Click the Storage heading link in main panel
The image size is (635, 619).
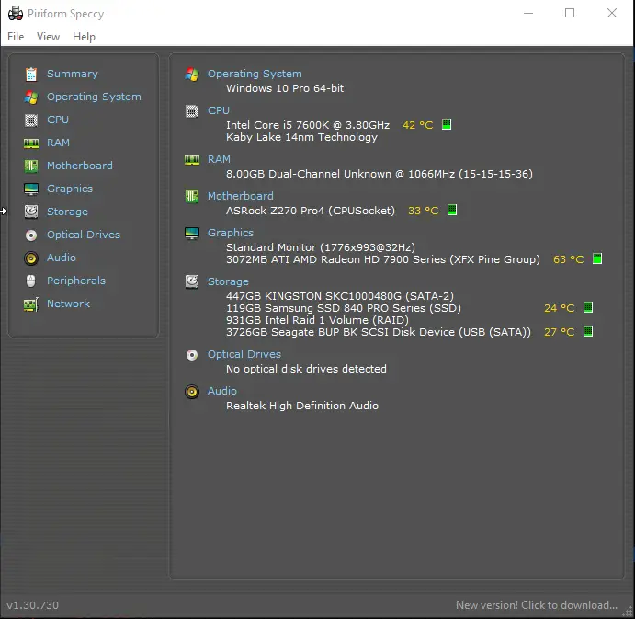228,281
